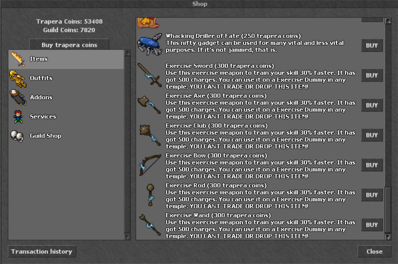Click the item list scroll-down arrow
This screenshot has height=264, width=398.
[388, 237]
